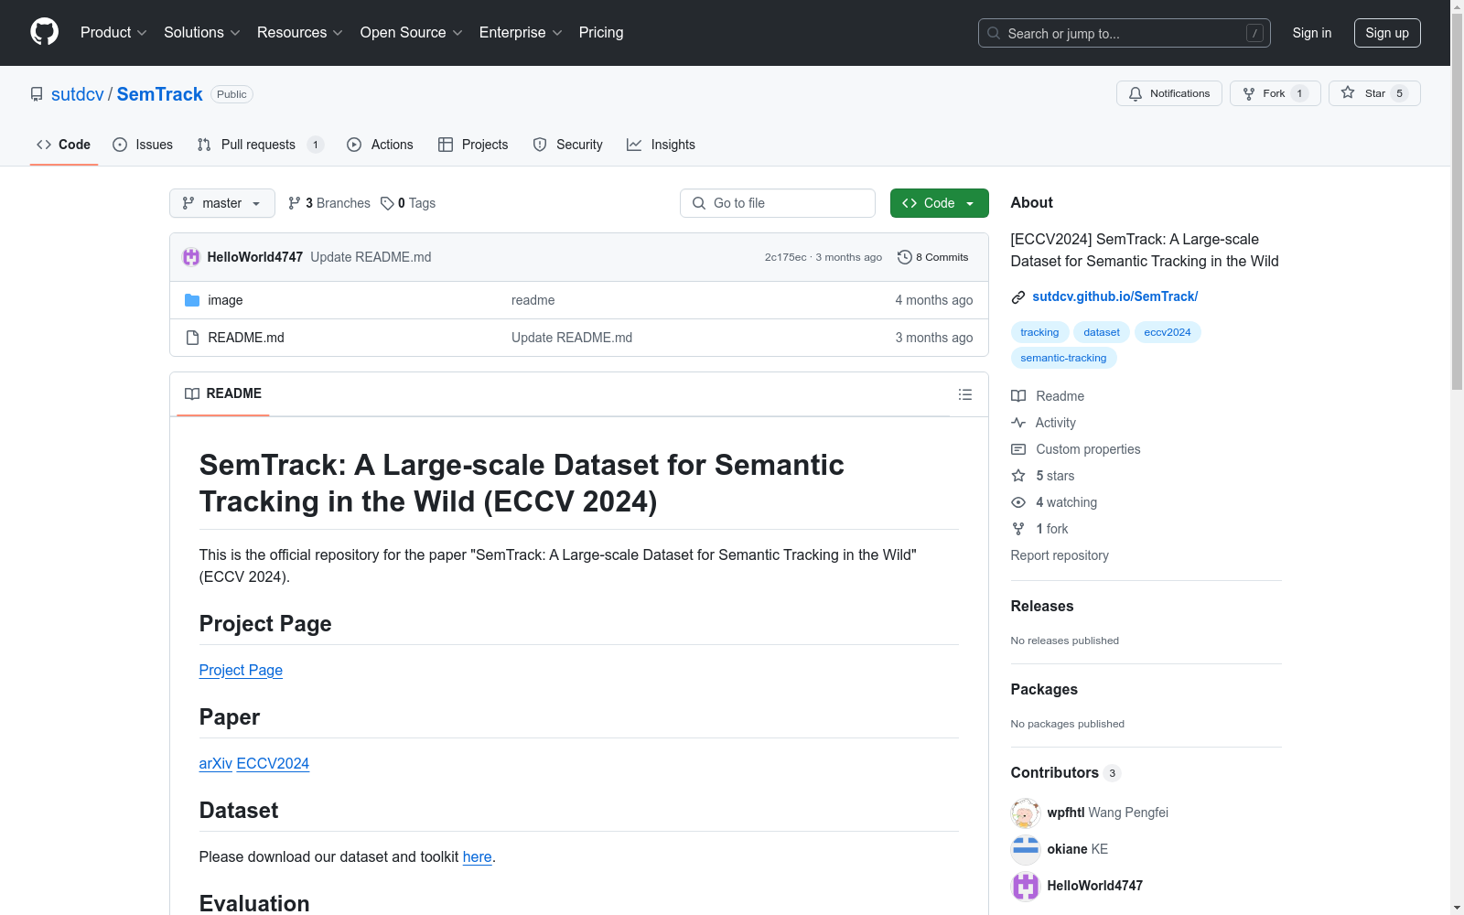This screenshot has width=1464, height=915.
Task: Click the wpfhtl contributor avatar
Action: (x=1026, y=813)
